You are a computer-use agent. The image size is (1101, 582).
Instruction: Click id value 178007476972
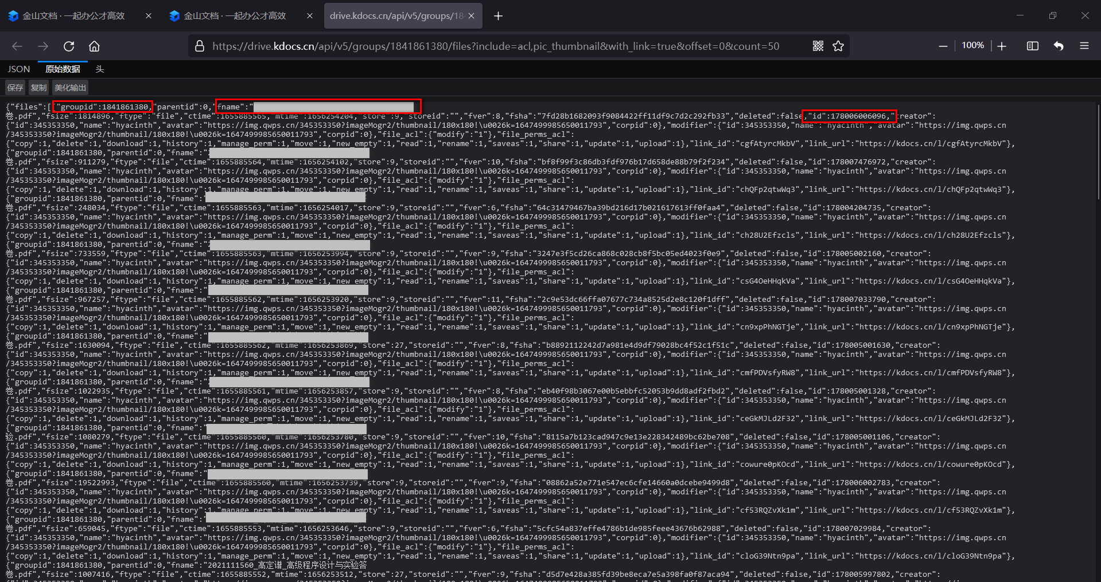858,162
